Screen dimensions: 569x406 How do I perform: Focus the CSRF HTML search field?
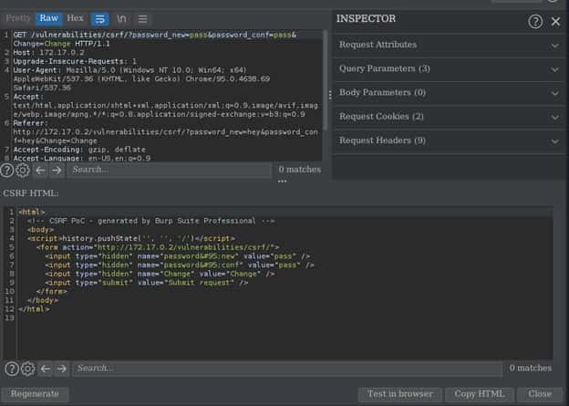(x=287, y=369)
